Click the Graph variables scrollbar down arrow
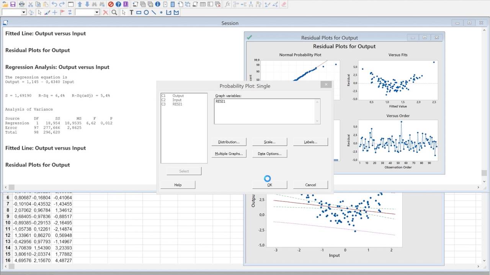The height and width of the screenshot is (275, 490). point(317,121)
